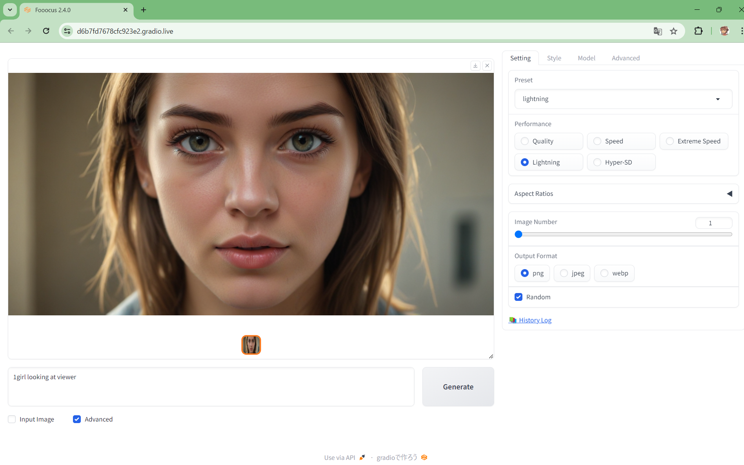
Task: Bookmark this page with star icon
Action: click(673, 31)
